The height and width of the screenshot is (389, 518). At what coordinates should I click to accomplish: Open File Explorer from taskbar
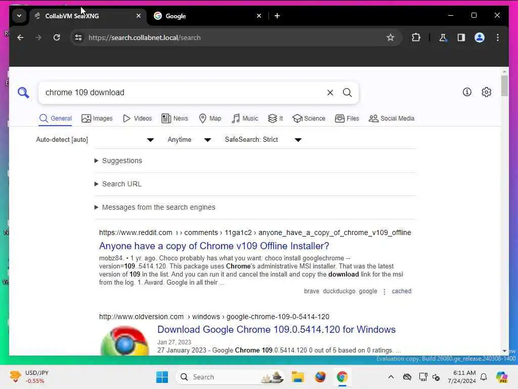pyautogui.click(x=297, y=377)
